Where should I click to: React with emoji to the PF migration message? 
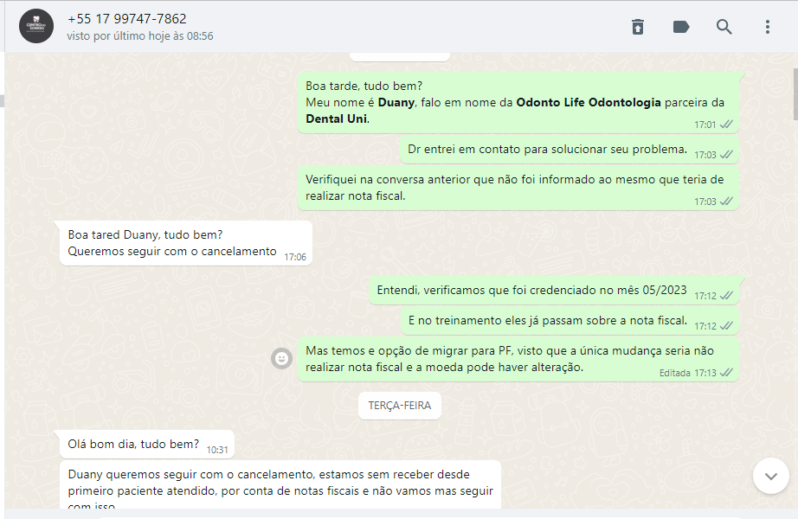tap(281, 359)
